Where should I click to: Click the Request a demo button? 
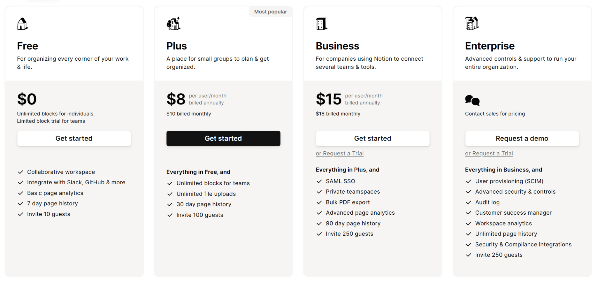[522, 139]
